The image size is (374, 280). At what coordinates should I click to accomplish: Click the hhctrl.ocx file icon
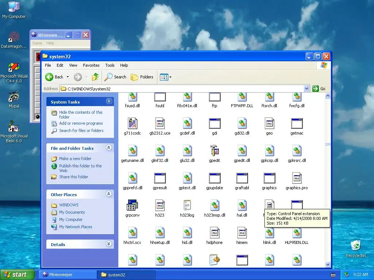click(x=132, y=232)
